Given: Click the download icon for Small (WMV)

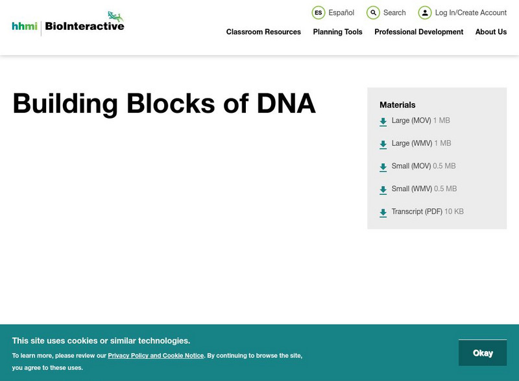Looking at the screenshot, I should point(383,189).
